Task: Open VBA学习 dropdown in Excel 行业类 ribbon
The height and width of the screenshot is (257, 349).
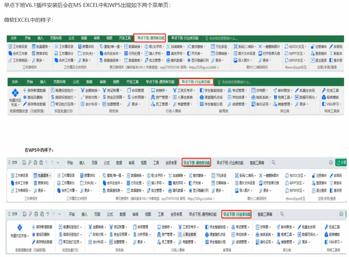Action: point(331,104)
